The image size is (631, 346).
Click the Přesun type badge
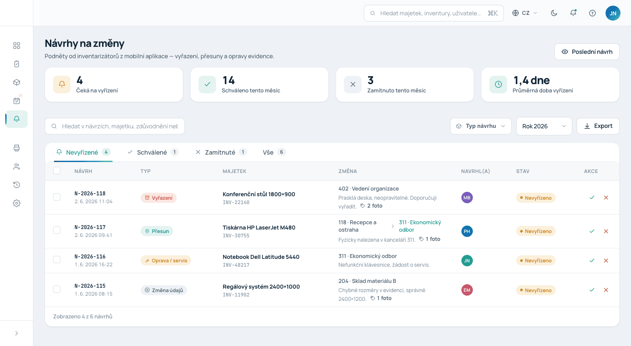pos(157,231)
